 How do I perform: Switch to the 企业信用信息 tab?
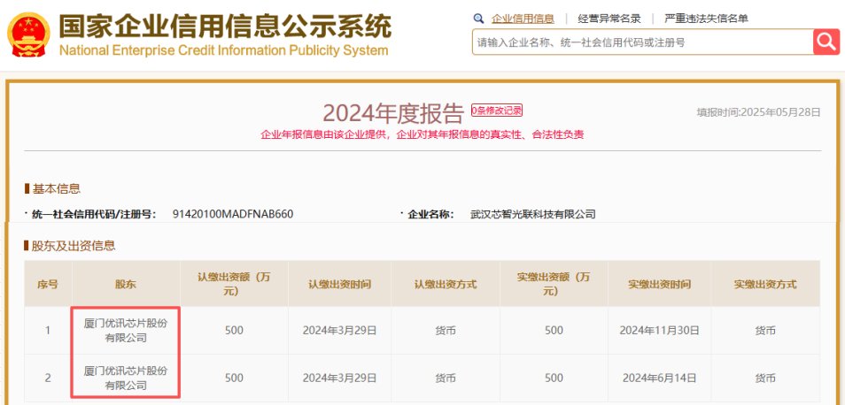click(x=523, y=18)
